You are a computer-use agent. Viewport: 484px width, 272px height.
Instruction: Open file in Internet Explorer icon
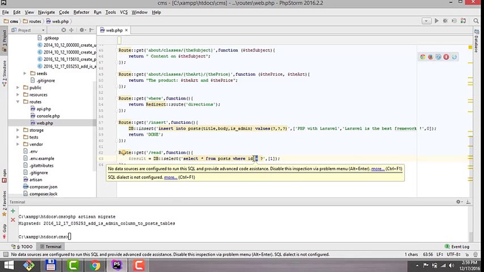454,57
